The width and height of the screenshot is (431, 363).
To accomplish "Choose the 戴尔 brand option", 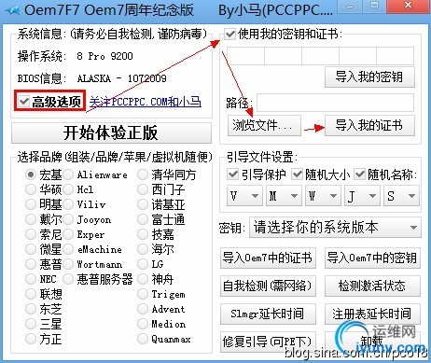I will pos(31,219).
